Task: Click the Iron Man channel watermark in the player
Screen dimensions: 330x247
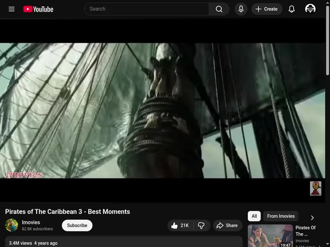Action: [x=316, y=188]
